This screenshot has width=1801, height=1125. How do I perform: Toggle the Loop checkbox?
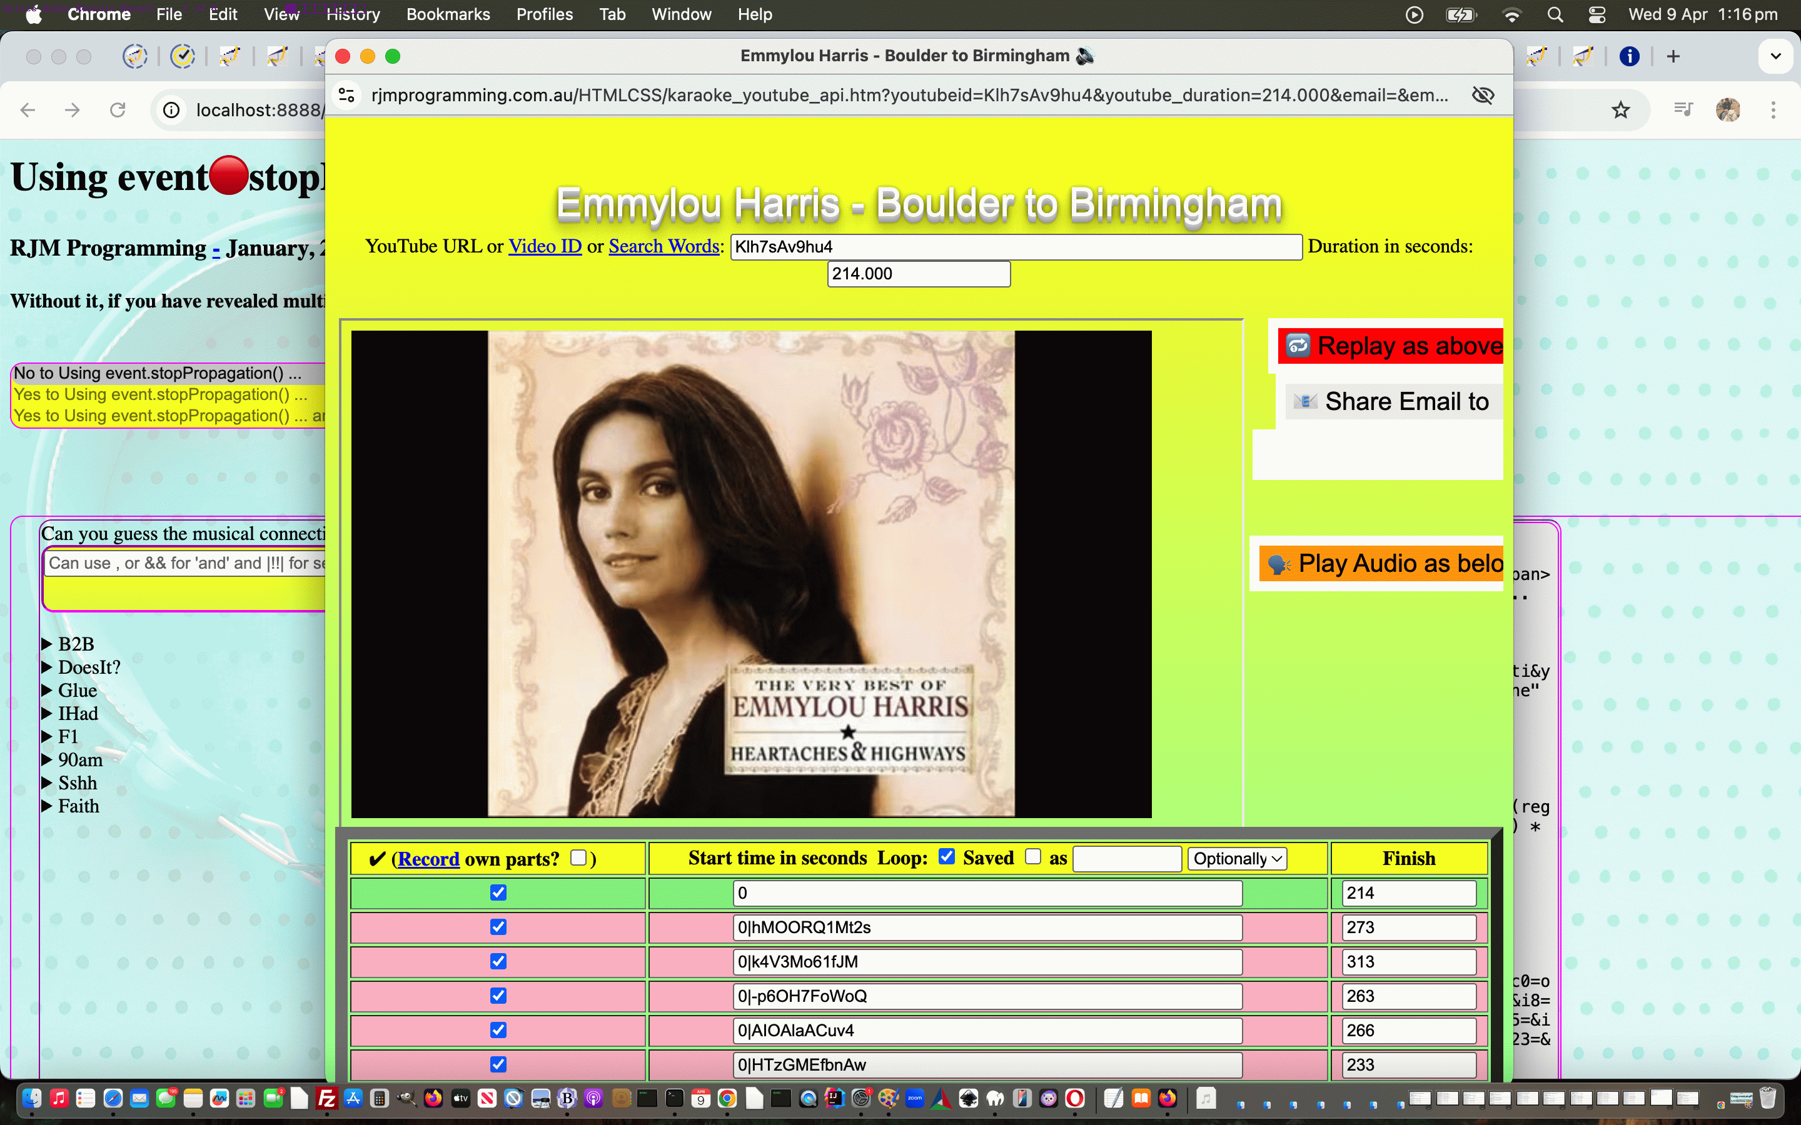[x=947, y=856]
